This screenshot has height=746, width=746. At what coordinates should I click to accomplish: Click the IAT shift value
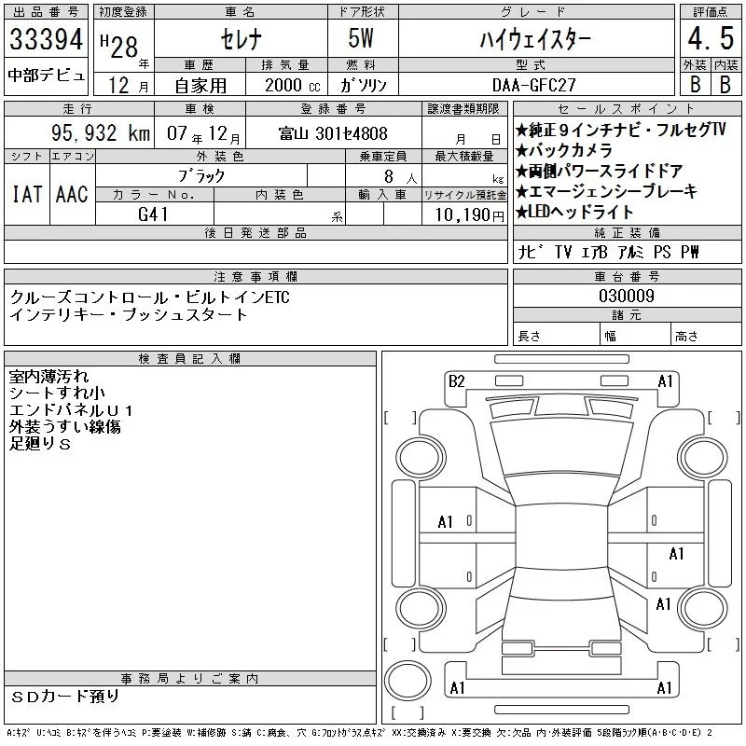pyautogui.click(x=27, y=194)
